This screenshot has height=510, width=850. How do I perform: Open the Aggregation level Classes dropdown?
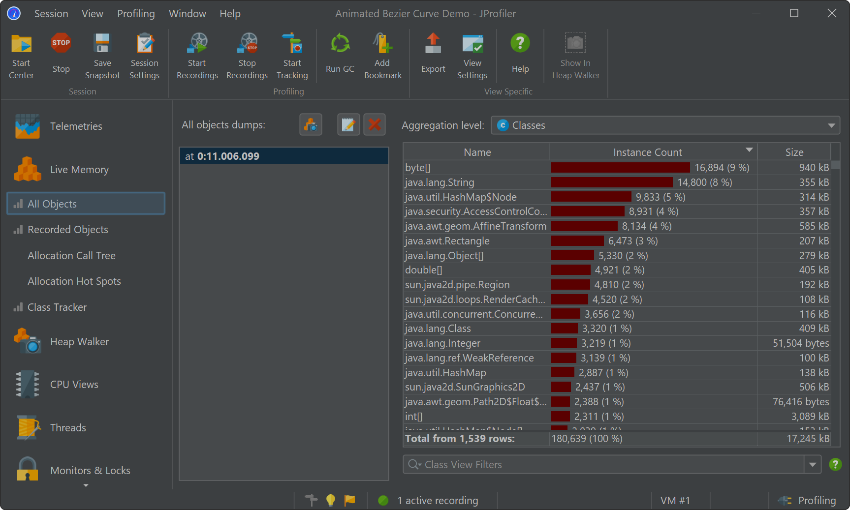coord(665,125)
